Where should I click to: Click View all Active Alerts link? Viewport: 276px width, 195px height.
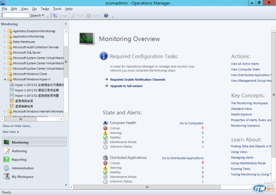point(245,64)
